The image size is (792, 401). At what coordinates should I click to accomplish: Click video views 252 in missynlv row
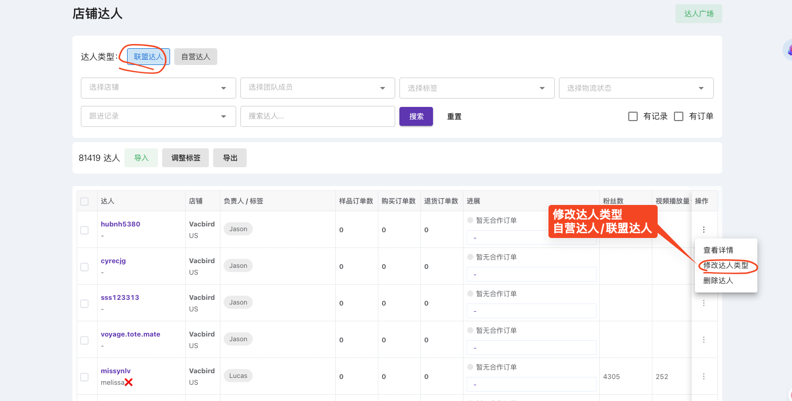coord(662,377)
